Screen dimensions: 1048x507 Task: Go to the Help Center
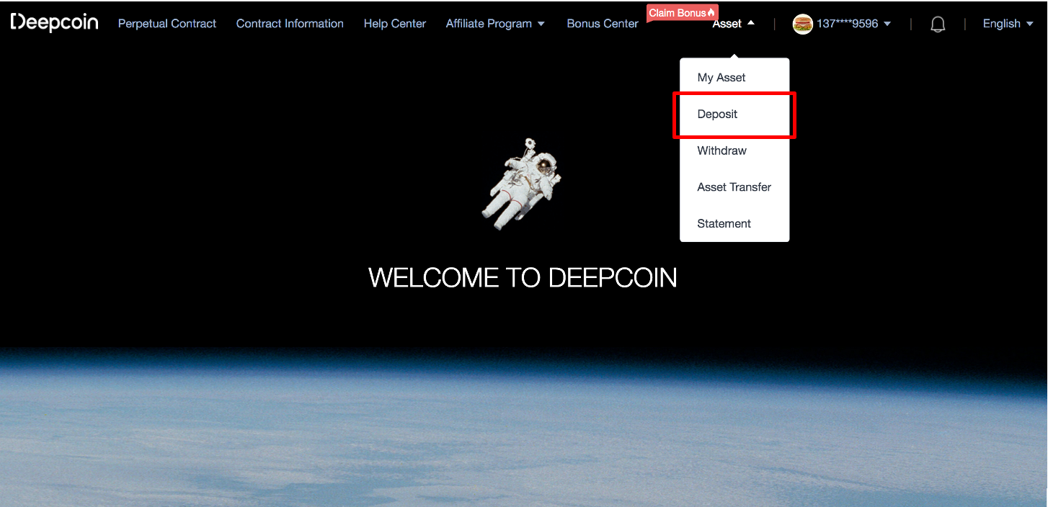pyautogui.click(x=395, y=24)
